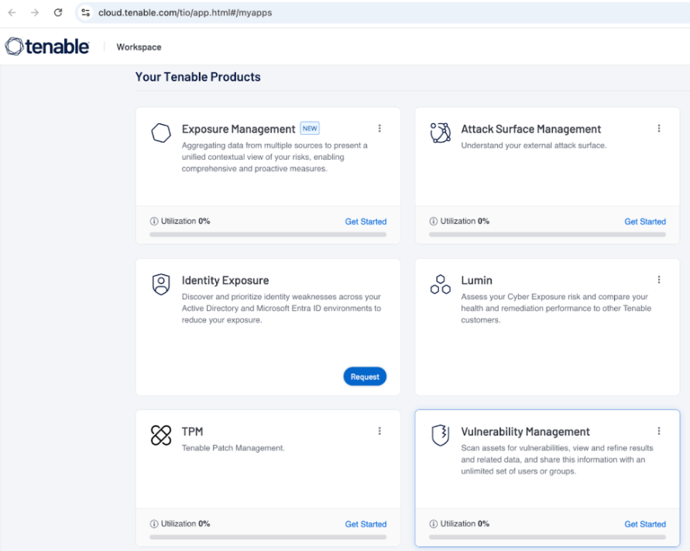Viewport: 690px width, 551px height.
Task: Click the Exposure Management hexagon icon
Action: (161, 133)
